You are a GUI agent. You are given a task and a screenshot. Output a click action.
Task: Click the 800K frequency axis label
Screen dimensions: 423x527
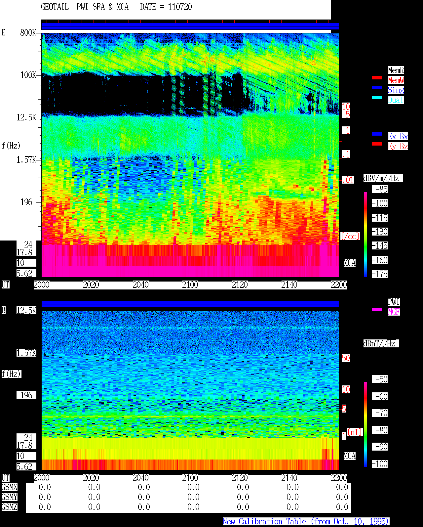(x=28, y=32)
